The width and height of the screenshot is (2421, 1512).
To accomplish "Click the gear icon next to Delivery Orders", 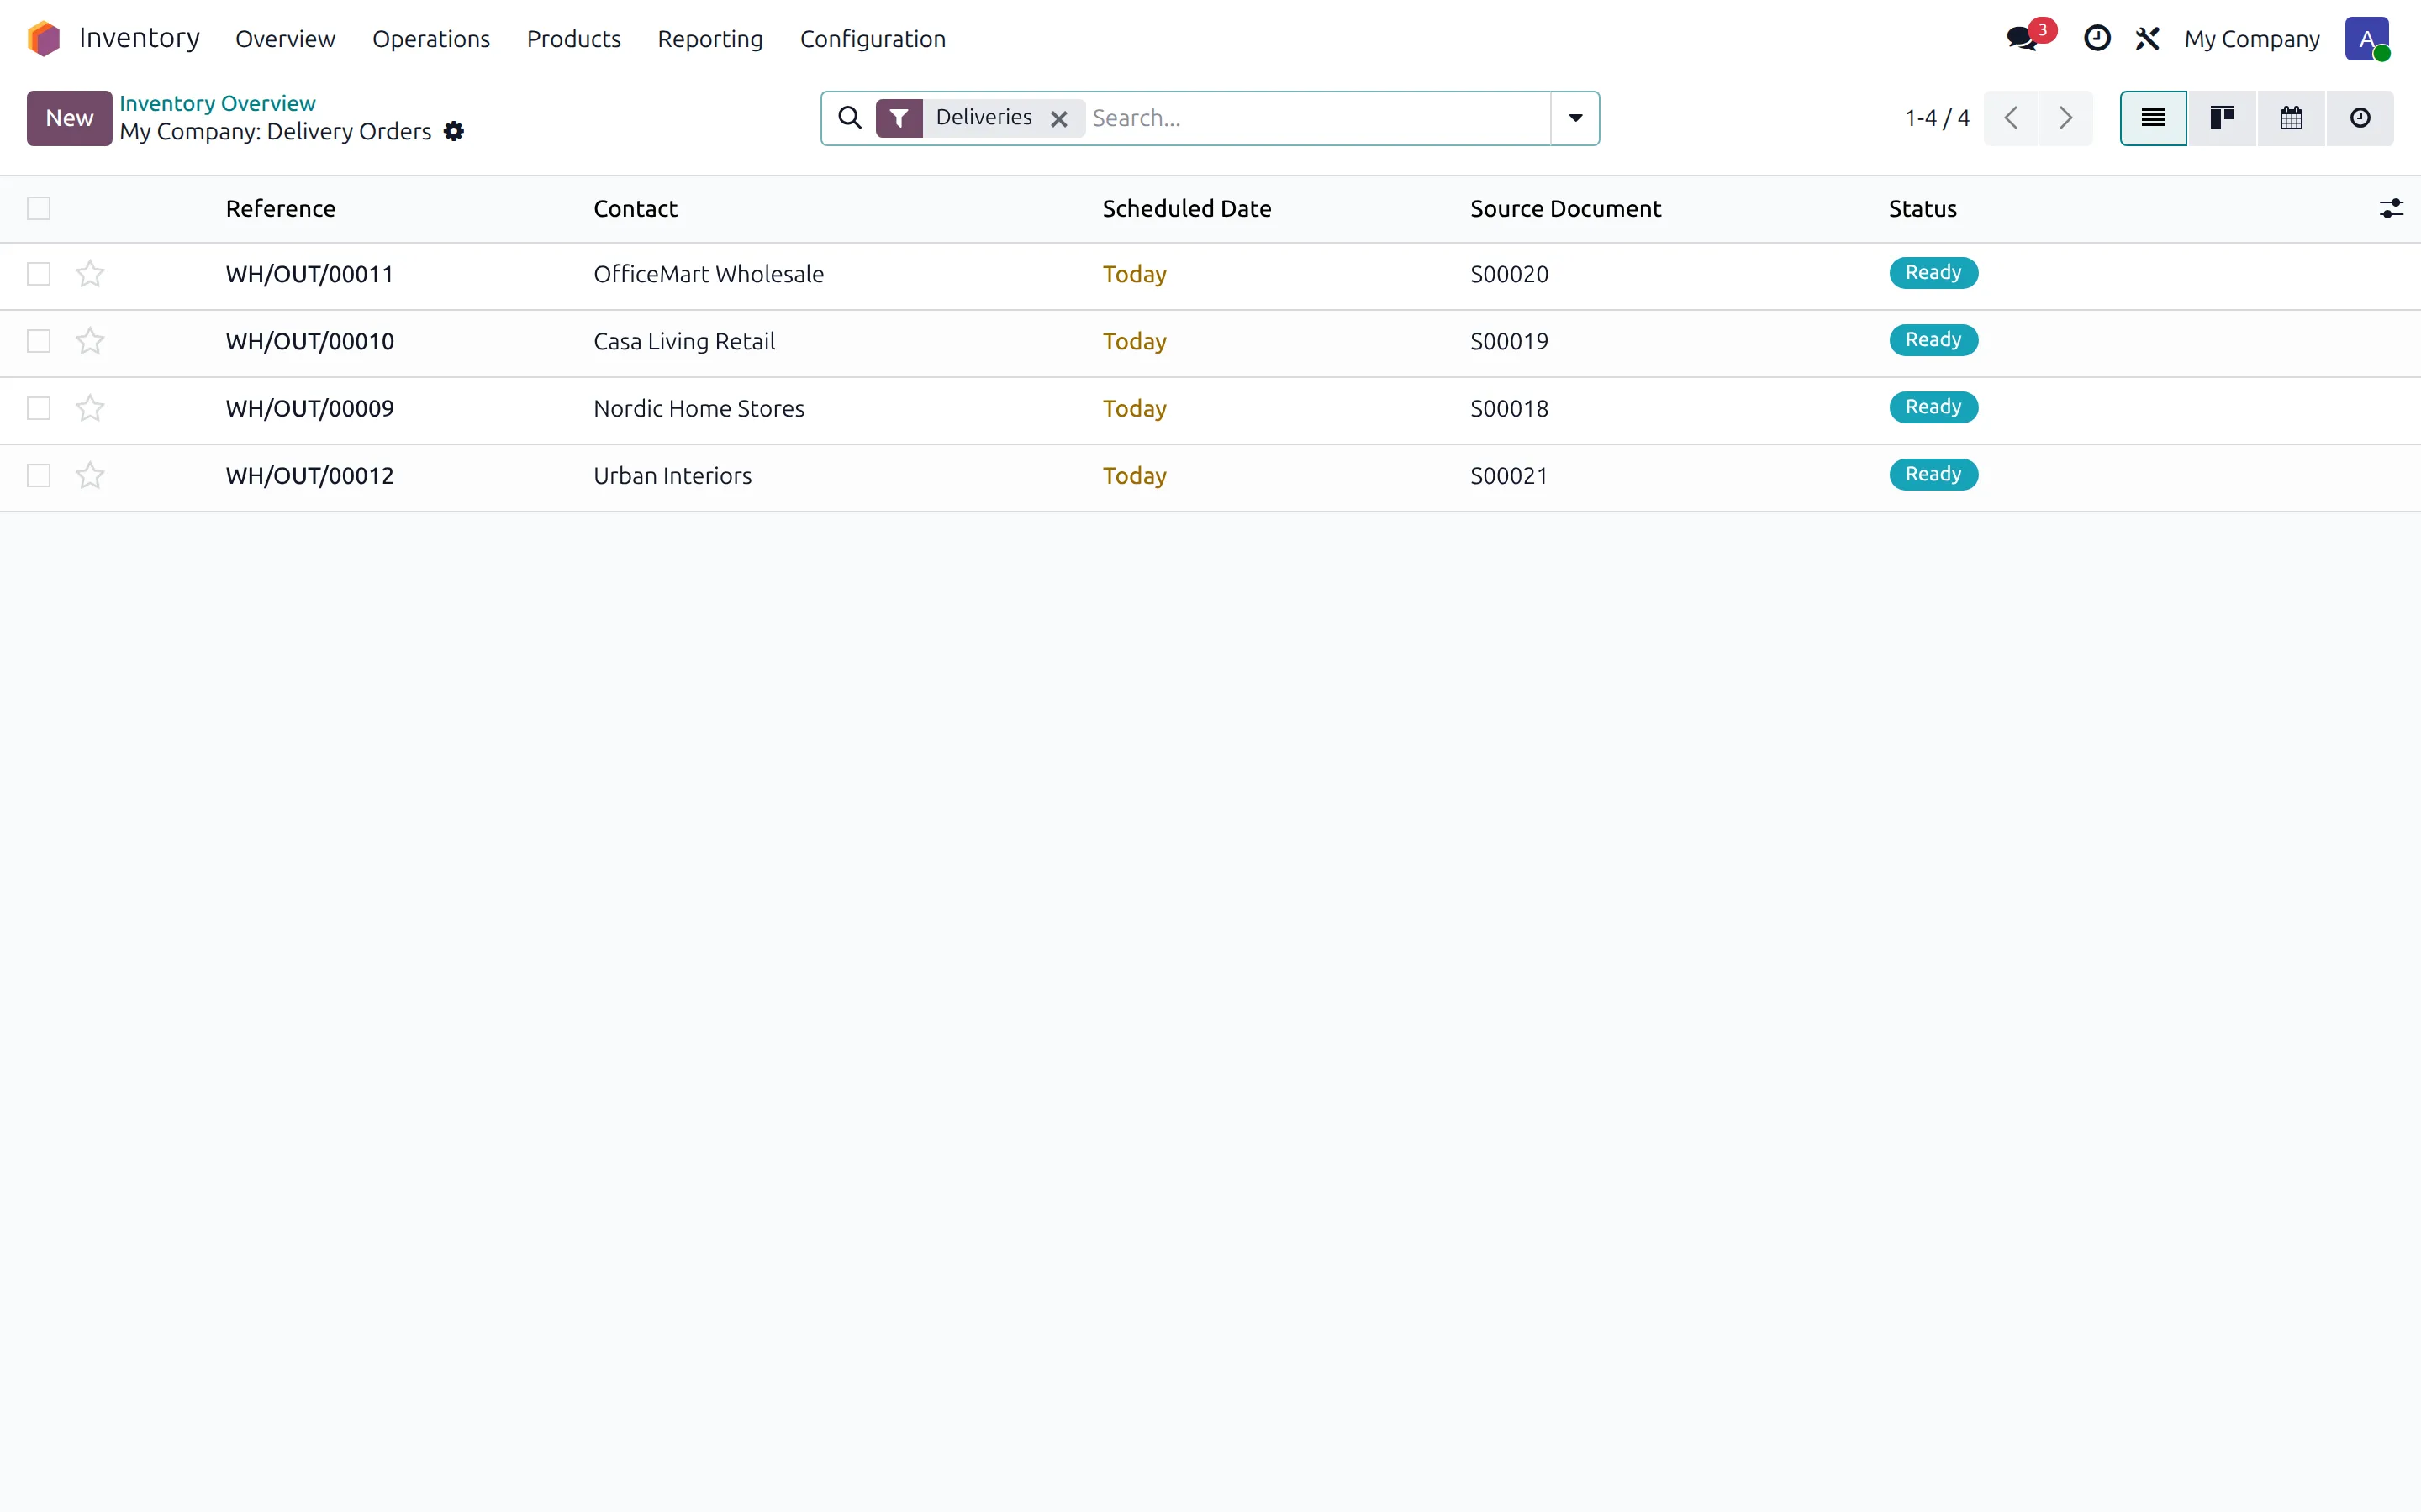I will tap(454, 132).
